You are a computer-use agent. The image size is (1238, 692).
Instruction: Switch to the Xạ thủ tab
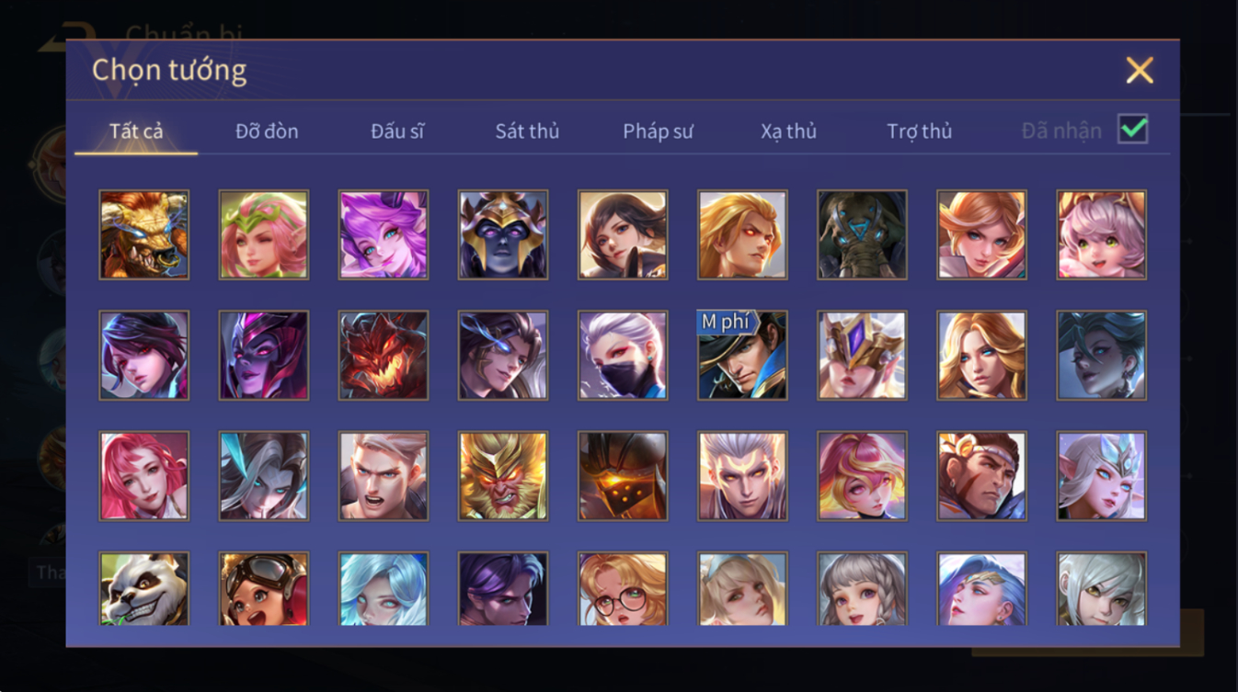coord(788,131)
